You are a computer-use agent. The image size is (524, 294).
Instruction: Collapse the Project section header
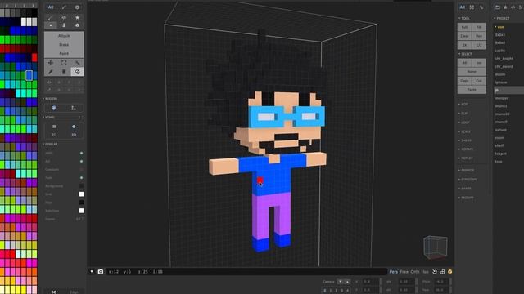[502, 18]
